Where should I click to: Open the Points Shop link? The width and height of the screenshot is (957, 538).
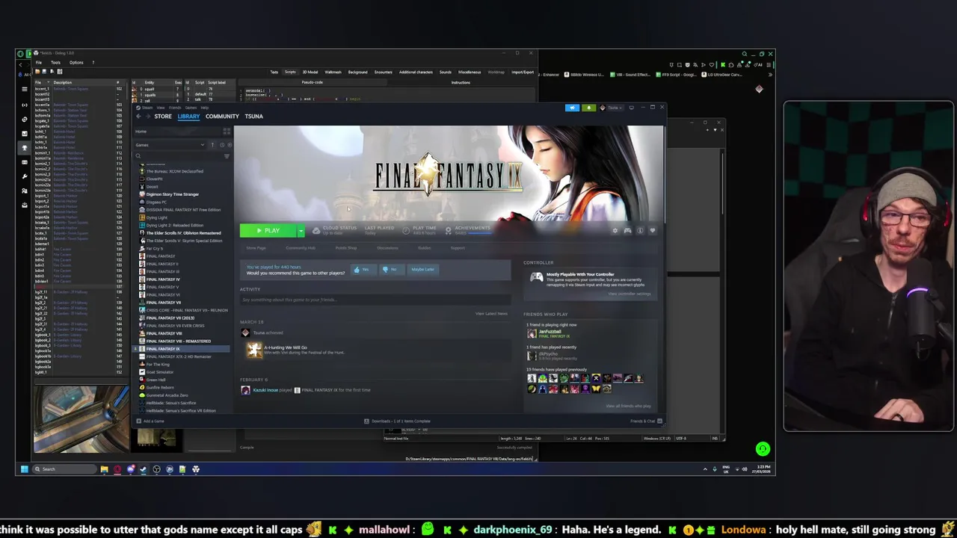click(x=346, y=248)
